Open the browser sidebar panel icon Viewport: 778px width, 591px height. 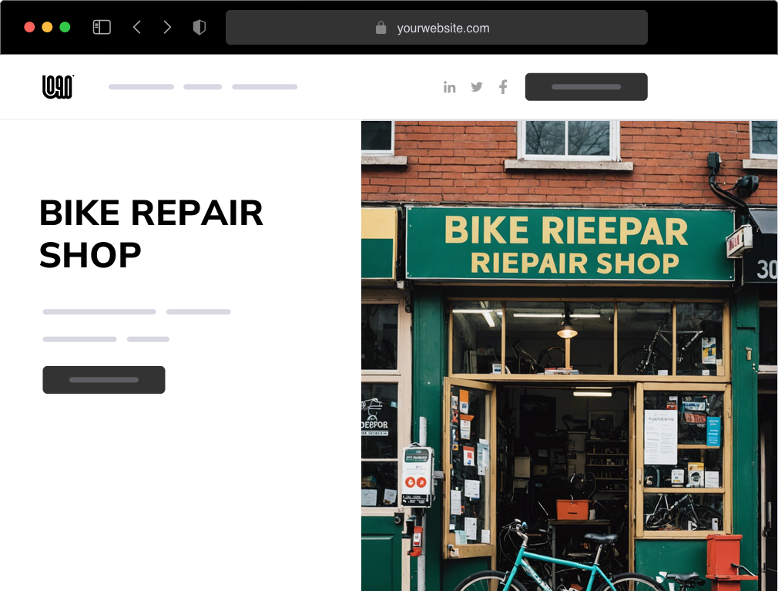pyautogui.click(x=101, y=26)
